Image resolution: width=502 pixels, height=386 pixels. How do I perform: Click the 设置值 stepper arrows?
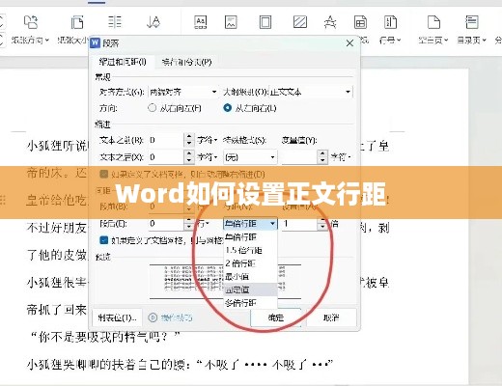[322, 224]
